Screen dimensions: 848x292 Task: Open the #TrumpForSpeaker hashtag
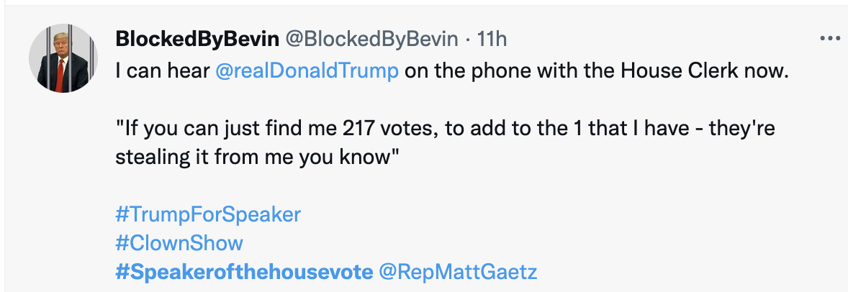pos(208,214)
